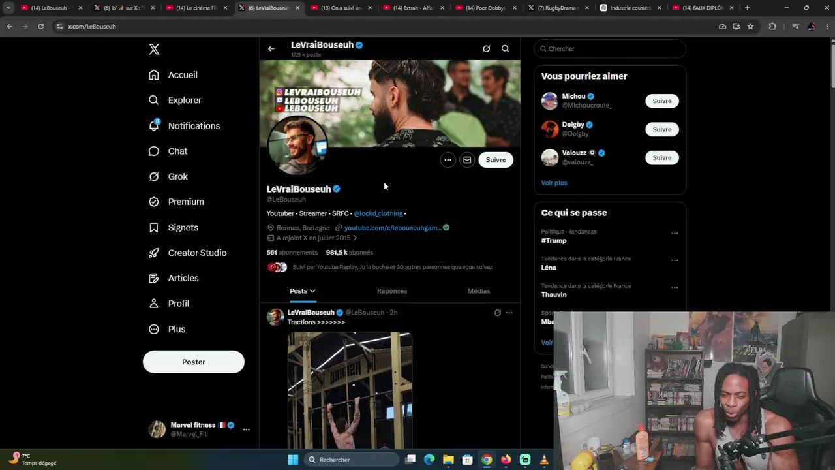The image size is (835, 470).
Task: Click the Chercher search field
Action: (x=610, y=49)
